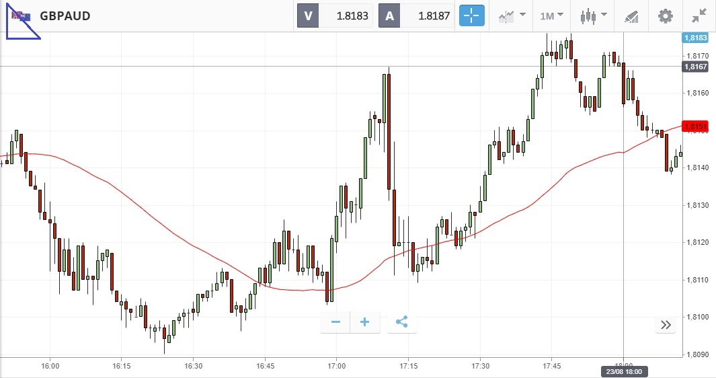Open the indicators dropdown
716x378 pixels.
(x=512, y=15)
